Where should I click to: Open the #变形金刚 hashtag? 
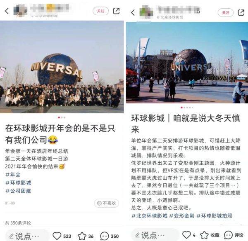point(182,215)
